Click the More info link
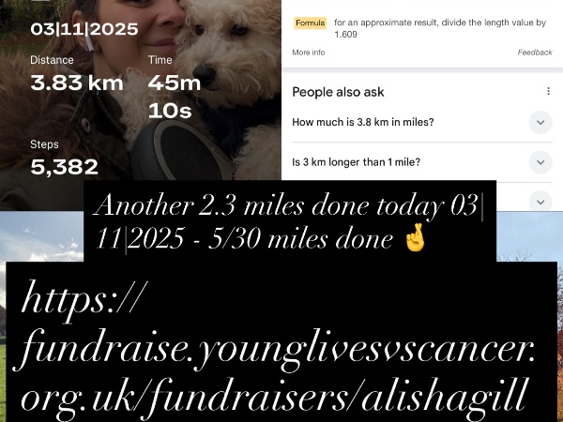The height and width of the screenshot is (422, 563). [309, 53]
